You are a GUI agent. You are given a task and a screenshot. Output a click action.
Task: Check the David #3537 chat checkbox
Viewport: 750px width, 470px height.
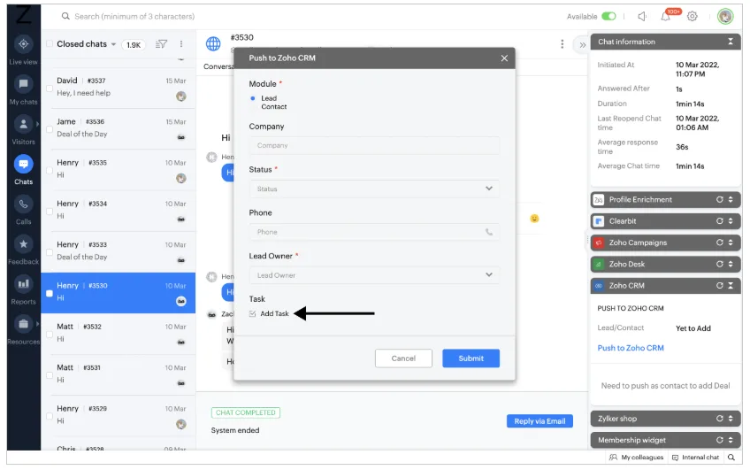[x=50, y=88]
